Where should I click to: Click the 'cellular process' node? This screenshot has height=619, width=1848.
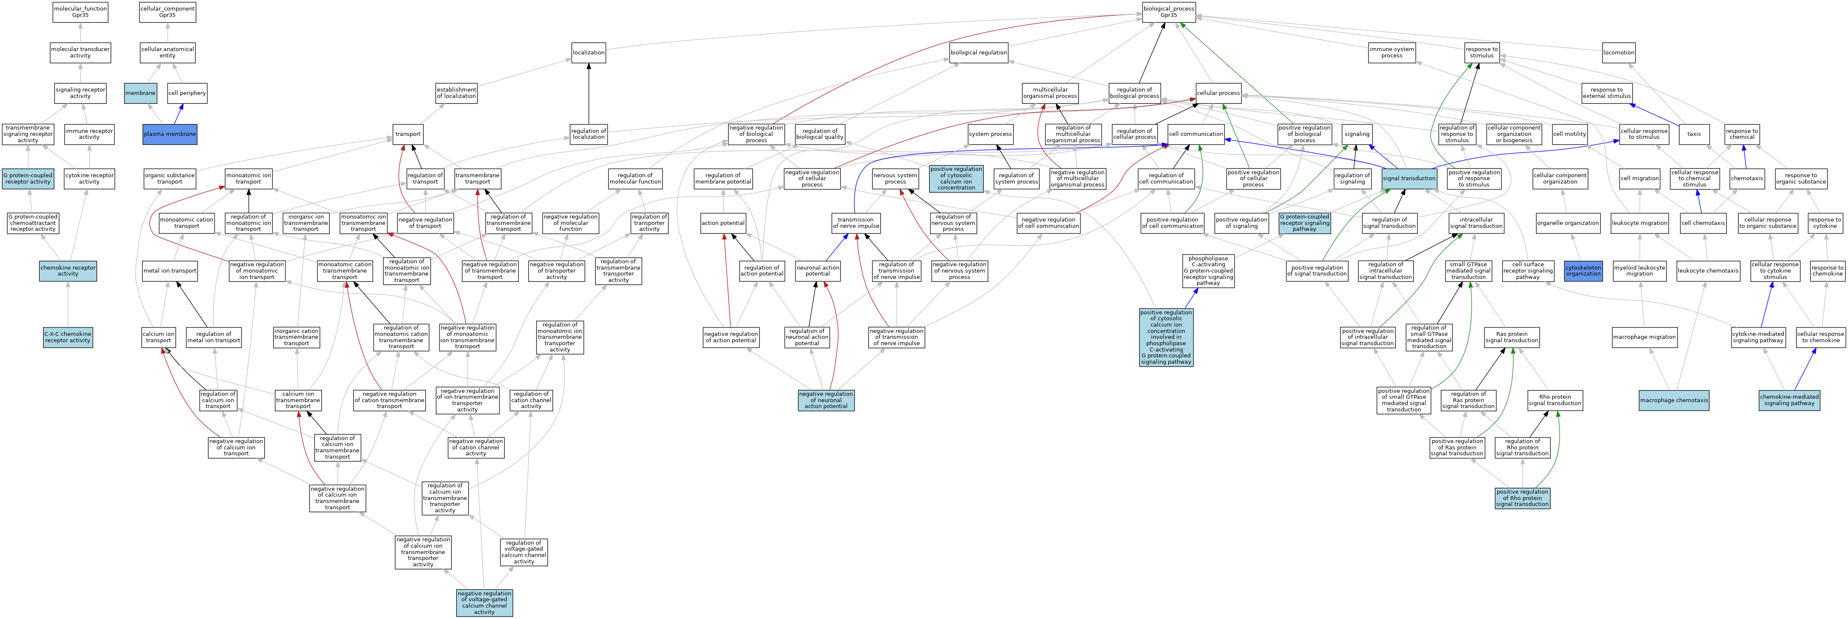click(x=1218, y=93)
